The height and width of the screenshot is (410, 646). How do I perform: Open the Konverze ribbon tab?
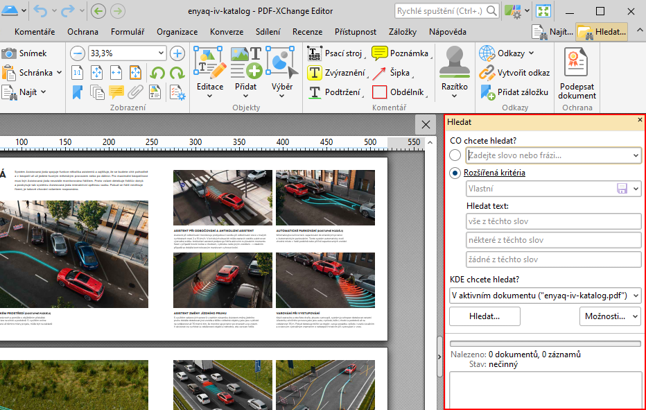(x=227, y=32)
